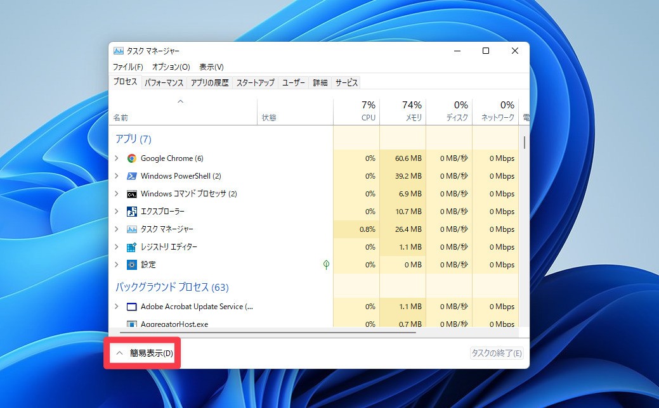Screen dimensions: 659x408
Task: Expand the タスク マネージャー process entry
Action: click(x=117, y=229)
